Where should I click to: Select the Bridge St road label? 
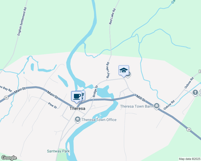[x=95, y=91]
